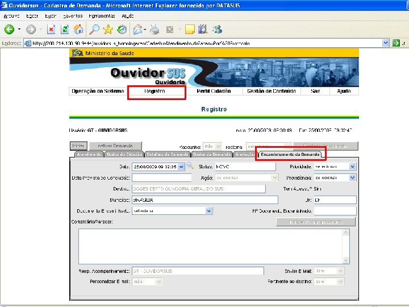Image resolution: width=409 pixels, height=307 pixels.
Task: Click the Finalizar Atendimento button
Action: coord(325,146)
